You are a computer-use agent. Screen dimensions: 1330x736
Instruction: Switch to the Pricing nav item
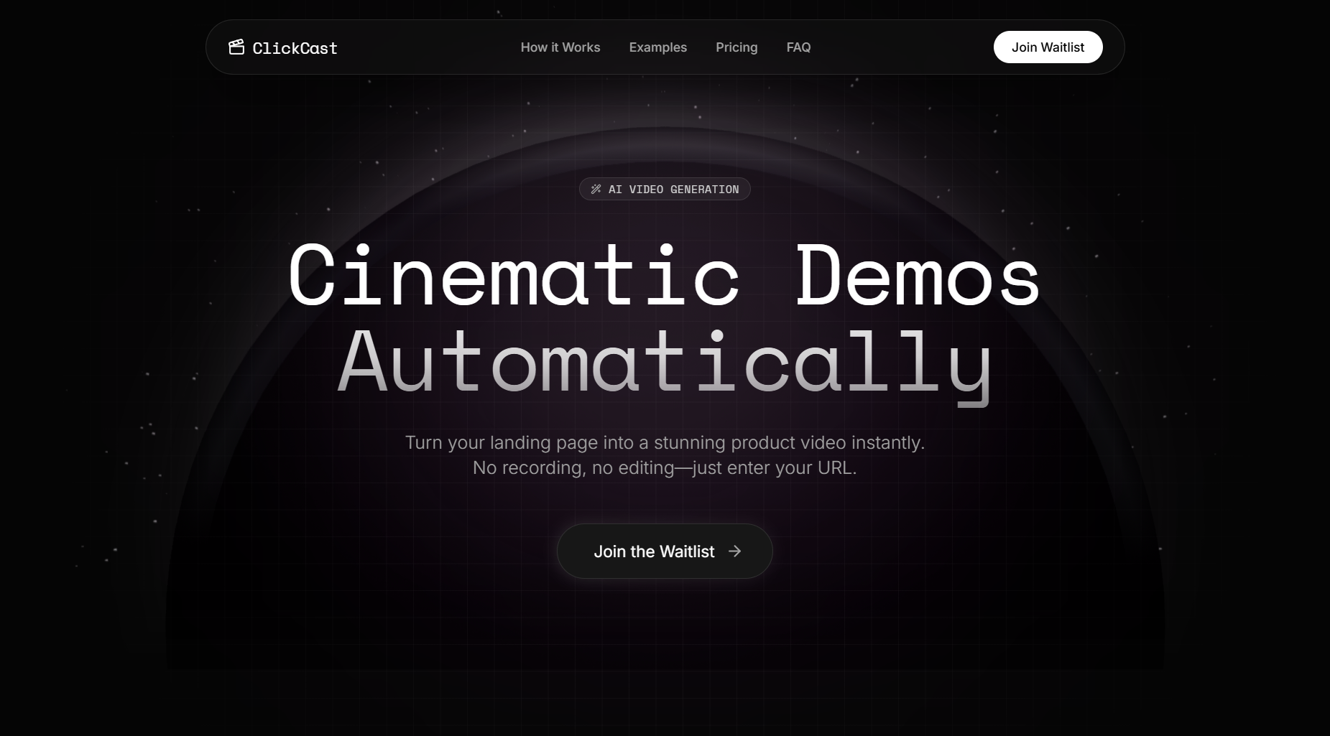pos(736,47)
